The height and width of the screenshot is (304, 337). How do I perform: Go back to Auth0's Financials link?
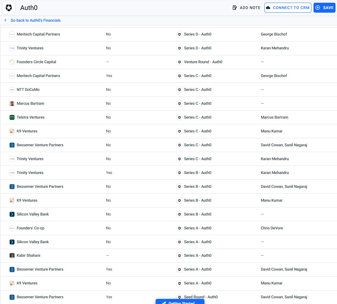pyautogui.click(x=36, y=20)
